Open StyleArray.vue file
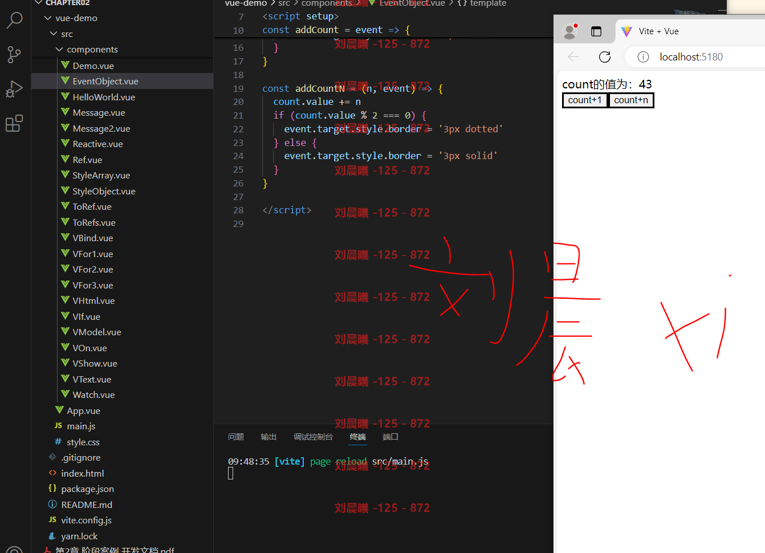Viewport: 765px width, 553px height. (101, 176)
